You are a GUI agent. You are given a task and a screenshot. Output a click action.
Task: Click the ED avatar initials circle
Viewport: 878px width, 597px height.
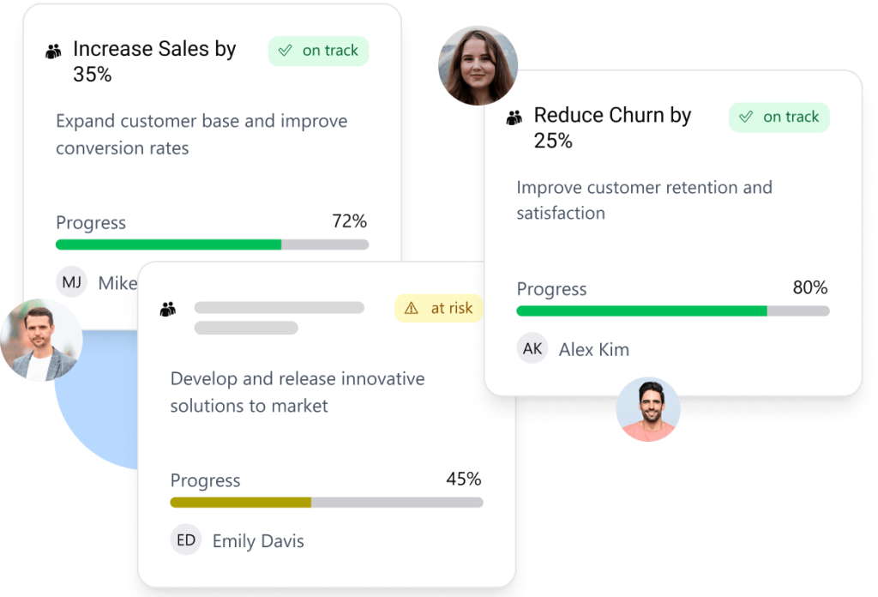(185, 541)
